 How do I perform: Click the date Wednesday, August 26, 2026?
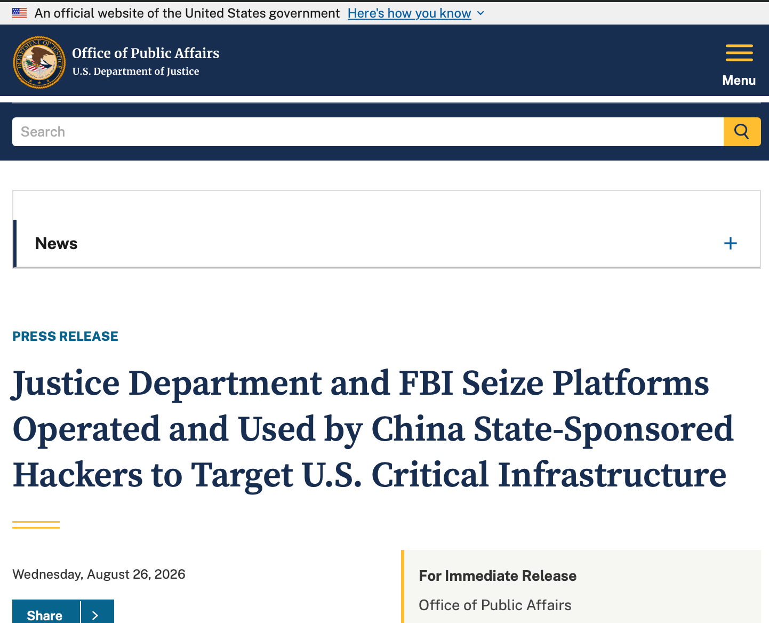click(99, 574)
